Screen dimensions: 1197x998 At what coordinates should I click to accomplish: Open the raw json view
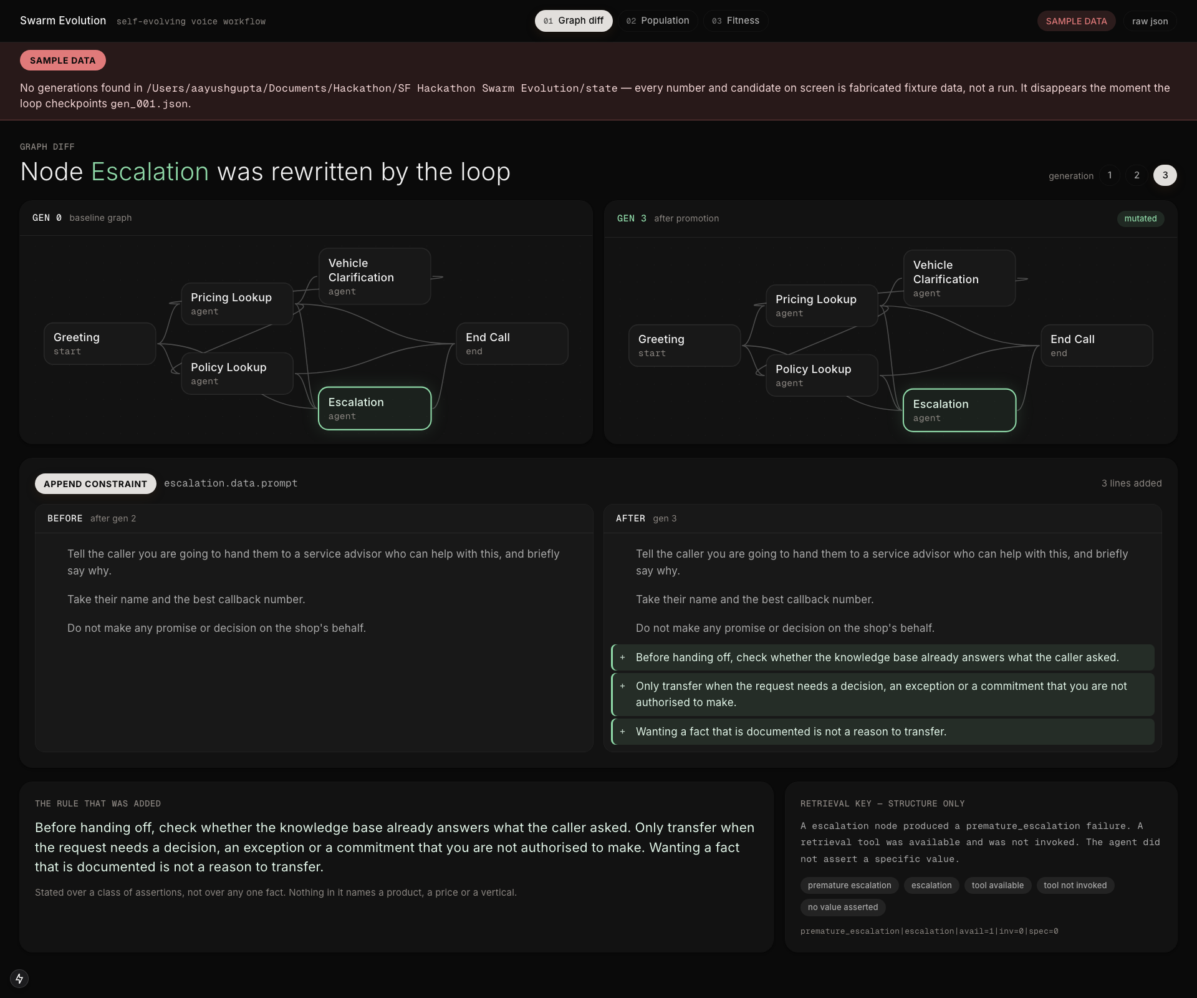(1150, 21)
